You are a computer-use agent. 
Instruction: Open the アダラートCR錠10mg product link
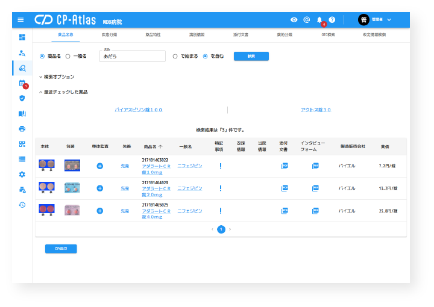[x=156, y=169]
